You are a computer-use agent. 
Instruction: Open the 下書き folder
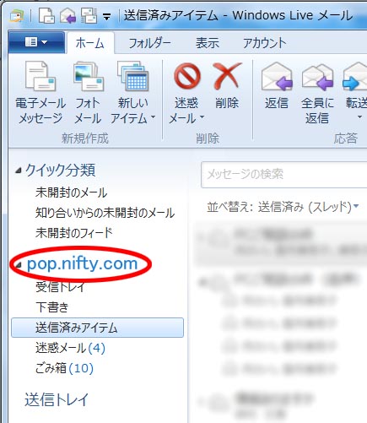tap(52, 307)
